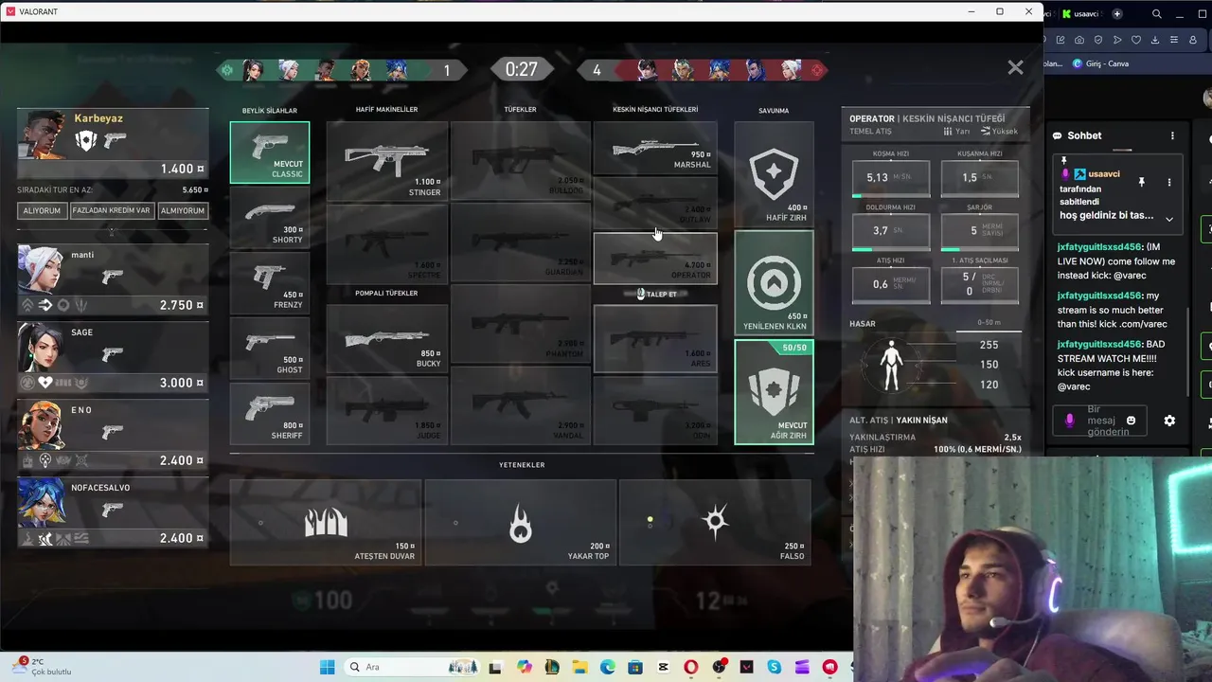The width and height of the screenshot is (1212, 682).
Task: Purchase the Ghost pistol
Action: click(x=270, y=349)
